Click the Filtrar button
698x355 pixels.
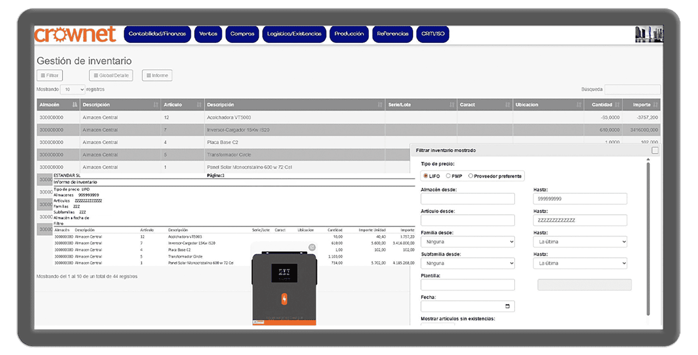pos(49,75)
